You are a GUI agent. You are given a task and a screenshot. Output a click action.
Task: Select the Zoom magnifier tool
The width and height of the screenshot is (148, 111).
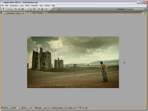tap(11, 9)
